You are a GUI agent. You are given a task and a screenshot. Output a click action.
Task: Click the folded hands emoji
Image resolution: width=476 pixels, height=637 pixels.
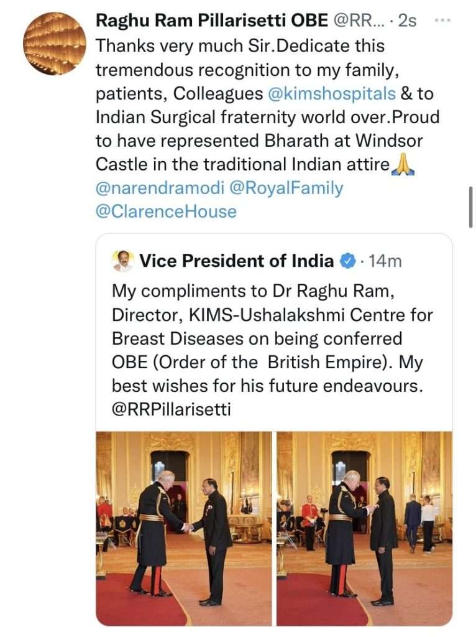click(x=404, y=165)
